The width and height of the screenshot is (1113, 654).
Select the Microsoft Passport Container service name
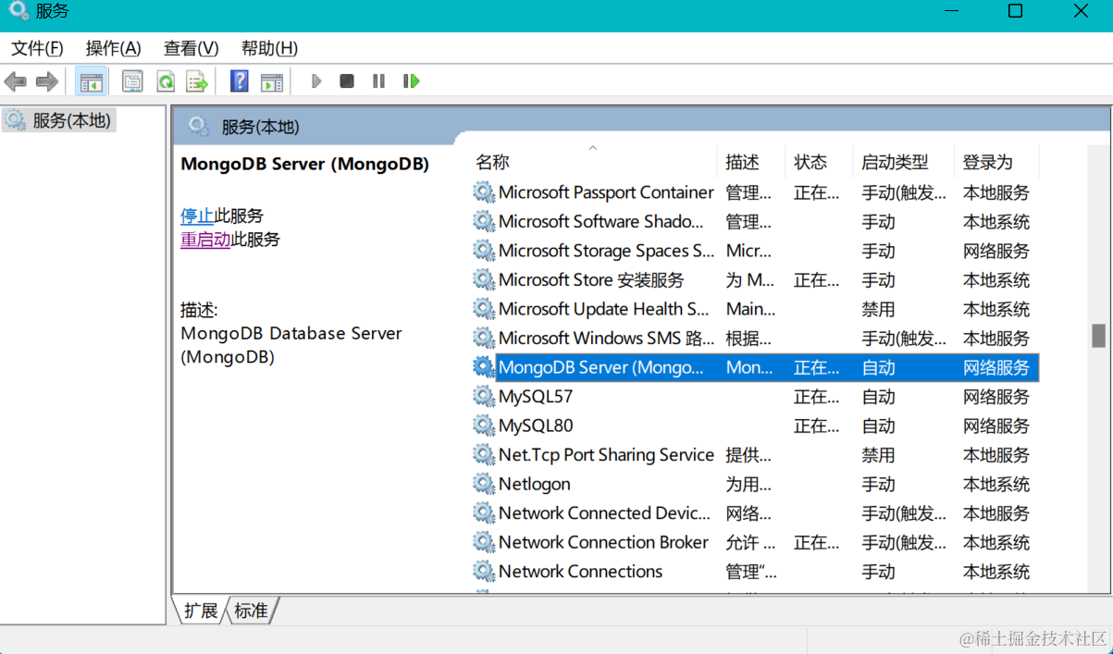coord(606,192)
